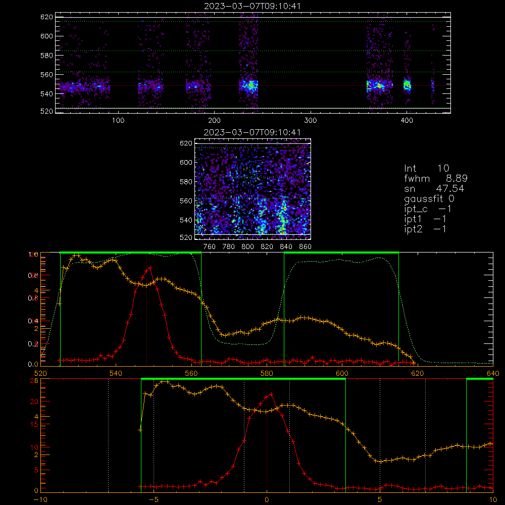Image resolution: width=505 pixels, height=505 pixels.
Task: Click the red curve peak in profile plot
Action: coord(150,268)
